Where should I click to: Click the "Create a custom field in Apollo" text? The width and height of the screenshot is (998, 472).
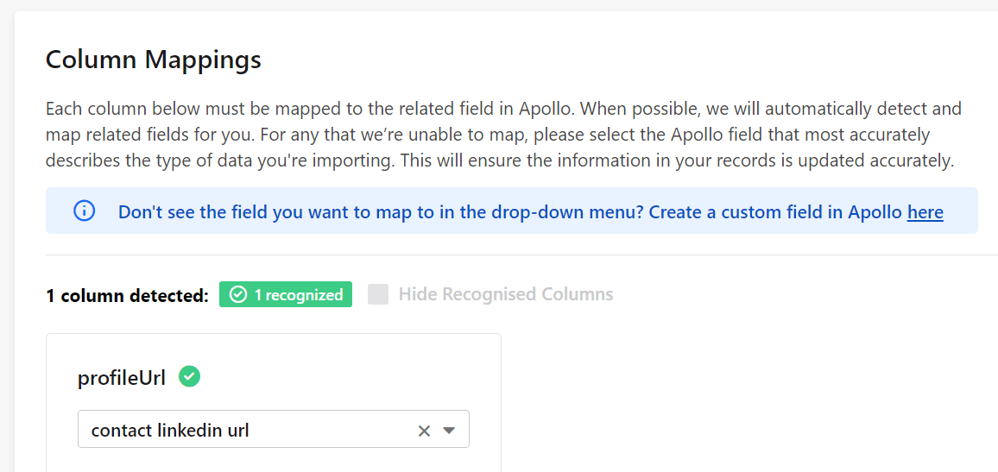tap(775, 211)
